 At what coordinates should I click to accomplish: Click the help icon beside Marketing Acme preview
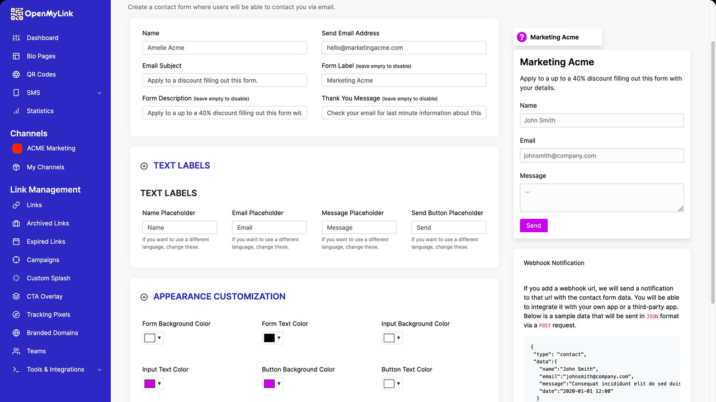click(522, 37)
